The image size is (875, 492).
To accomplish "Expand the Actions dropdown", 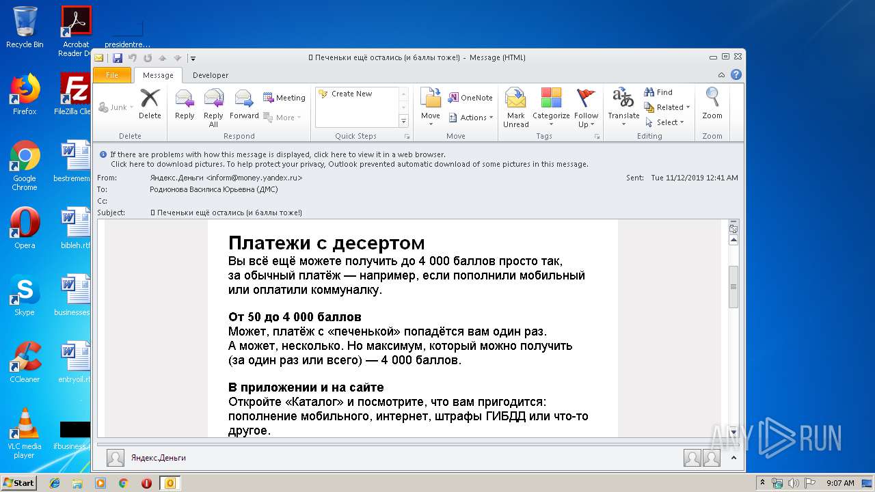I will (x=470, y=118).
